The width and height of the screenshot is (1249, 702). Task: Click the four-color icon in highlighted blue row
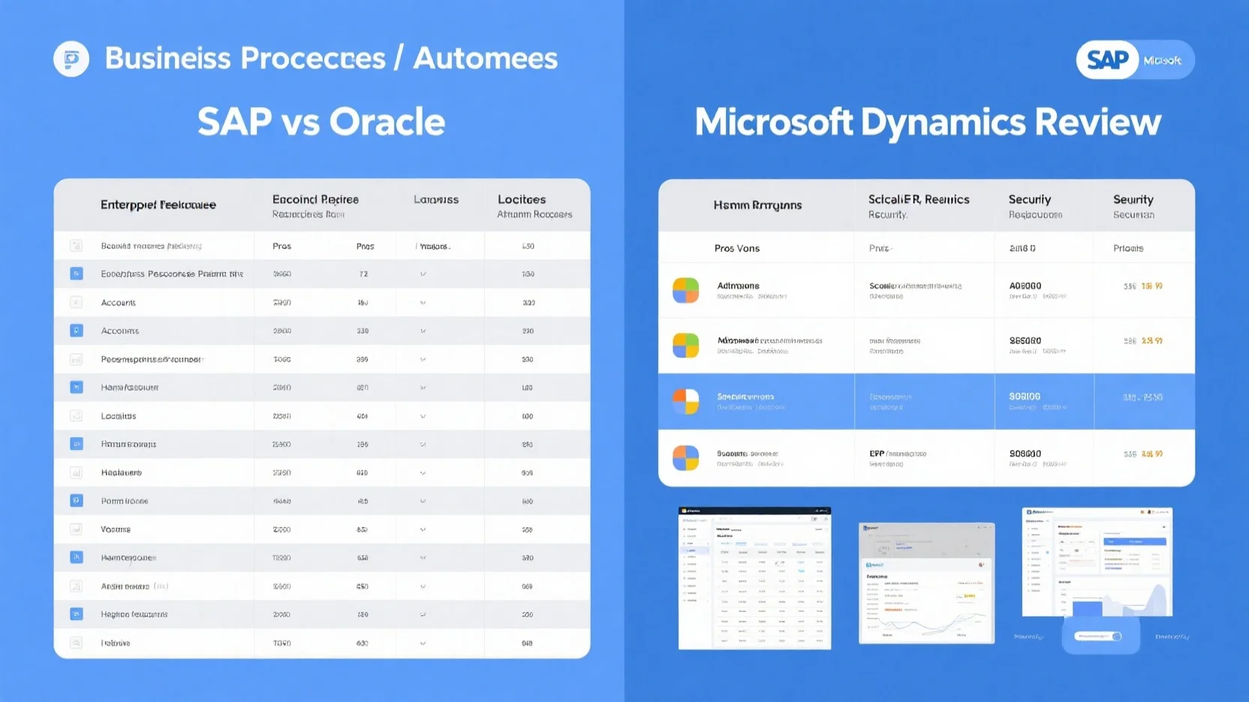pyautogui.click(x=685, y=401)
